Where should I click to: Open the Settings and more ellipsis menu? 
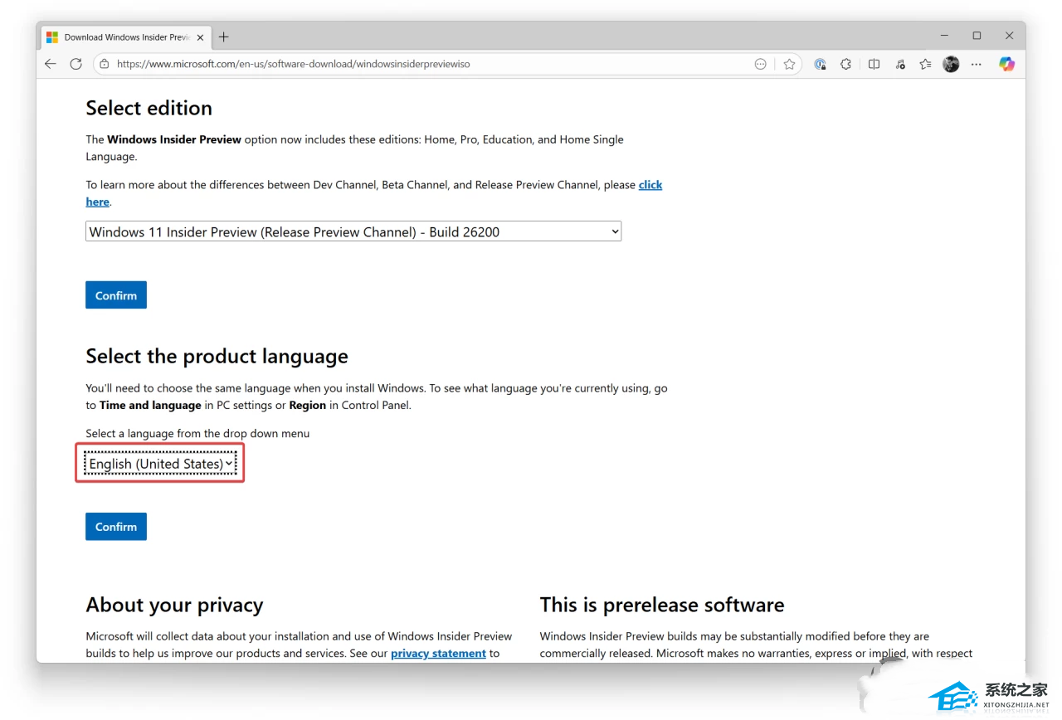977,64
